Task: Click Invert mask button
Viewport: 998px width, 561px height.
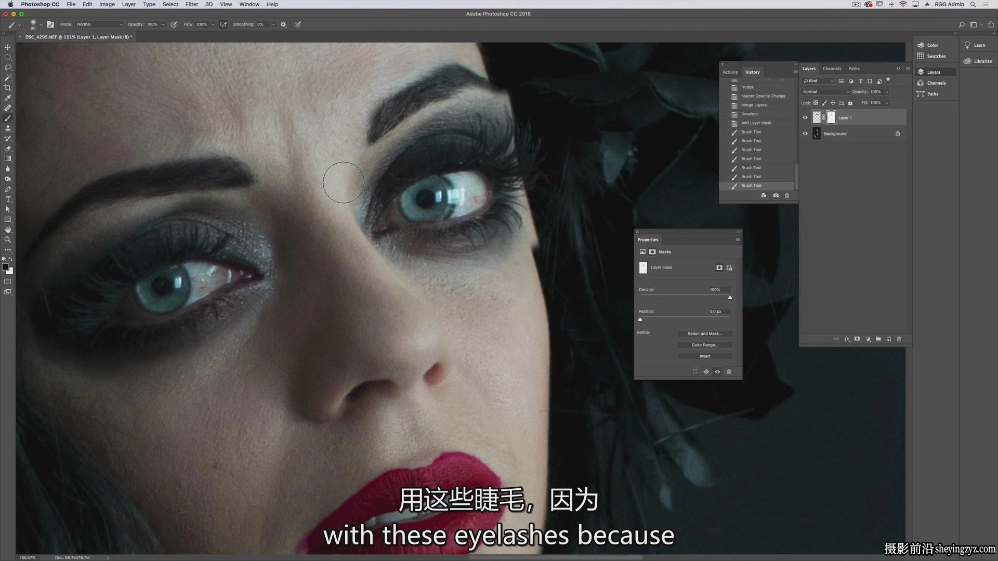Action: pyautogui.click(x=705, y=356)
